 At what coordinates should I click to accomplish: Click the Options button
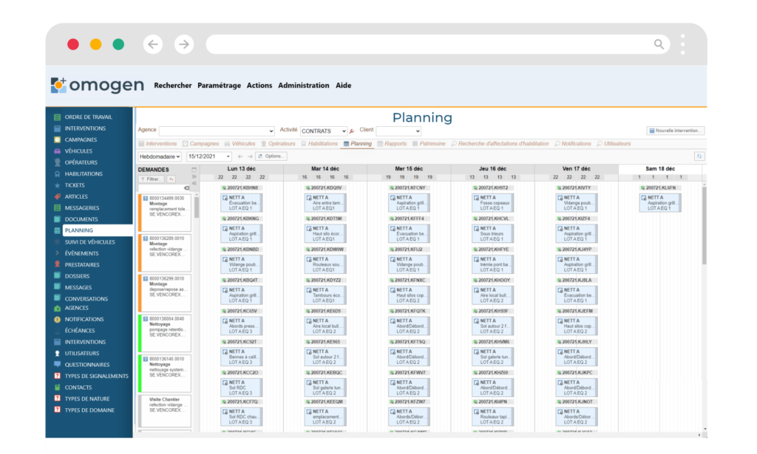pos(271,157)
